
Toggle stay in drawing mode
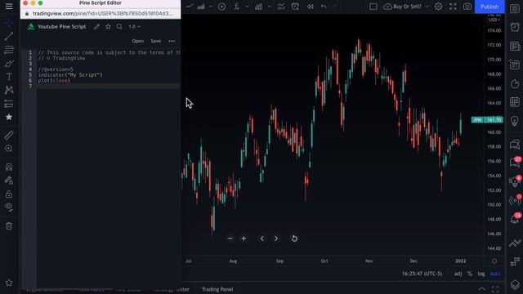(9, 180)
